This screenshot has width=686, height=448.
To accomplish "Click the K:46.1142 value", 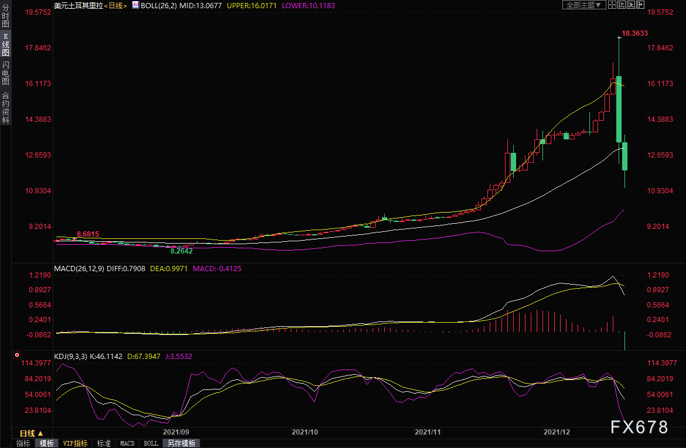I will tap(106, 357).
